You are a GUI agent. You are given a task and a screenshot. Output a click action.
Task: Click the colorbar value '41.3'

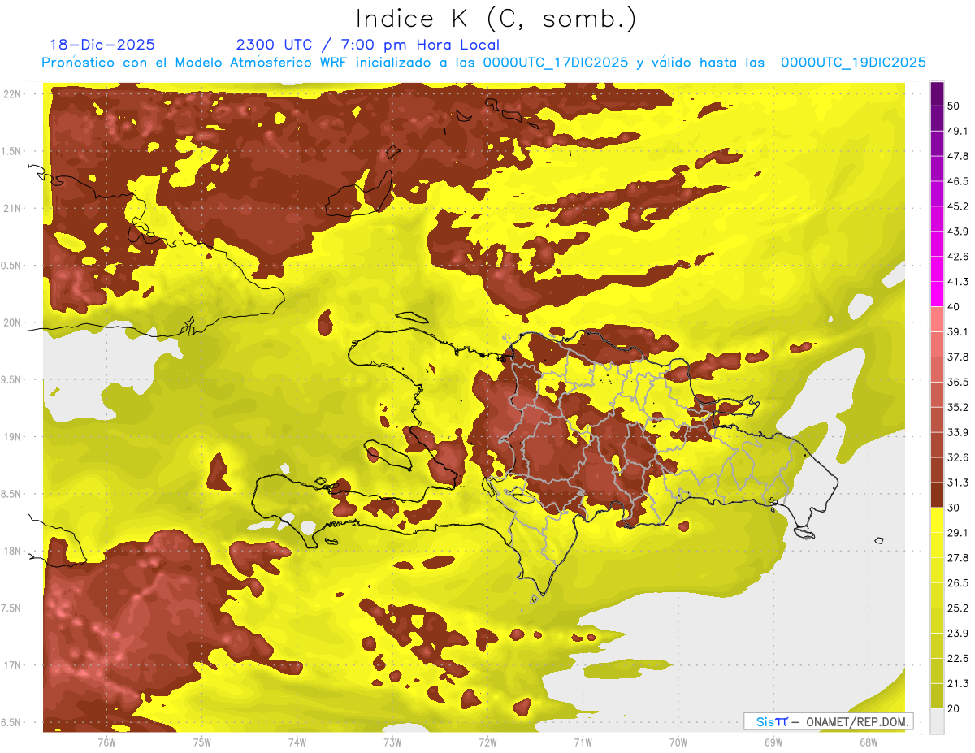[x=958, y=282]
